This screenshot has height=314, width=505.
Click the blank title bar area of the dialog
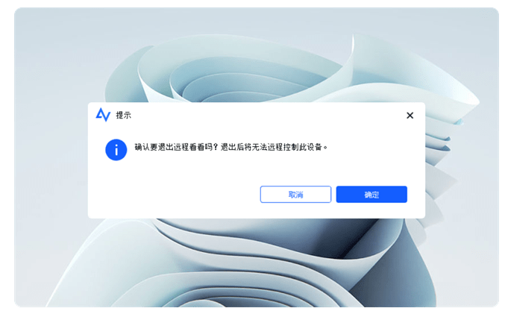point(267,115)
